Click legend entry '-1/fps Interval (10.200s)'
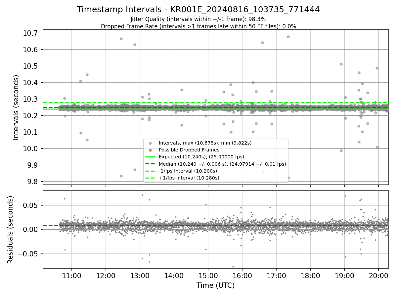Viewport: 397px width, 297px height. (188, 171)
